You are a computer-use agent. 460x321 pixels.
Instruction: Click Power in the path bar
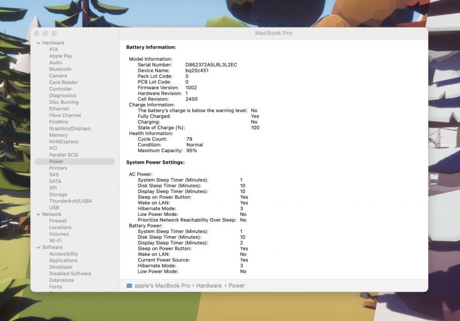[237, 286]
